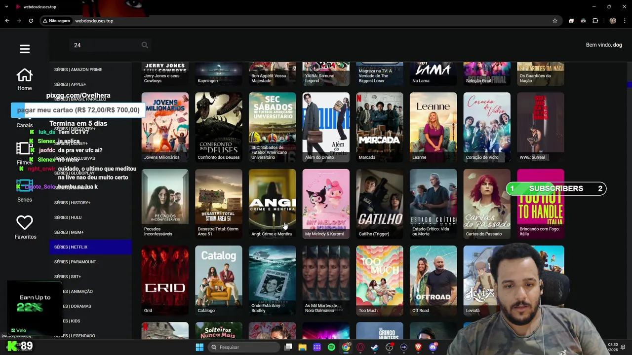Click the search magnifier icon
632x355 pixels.
pyautogui.click(x=145, y=45)
